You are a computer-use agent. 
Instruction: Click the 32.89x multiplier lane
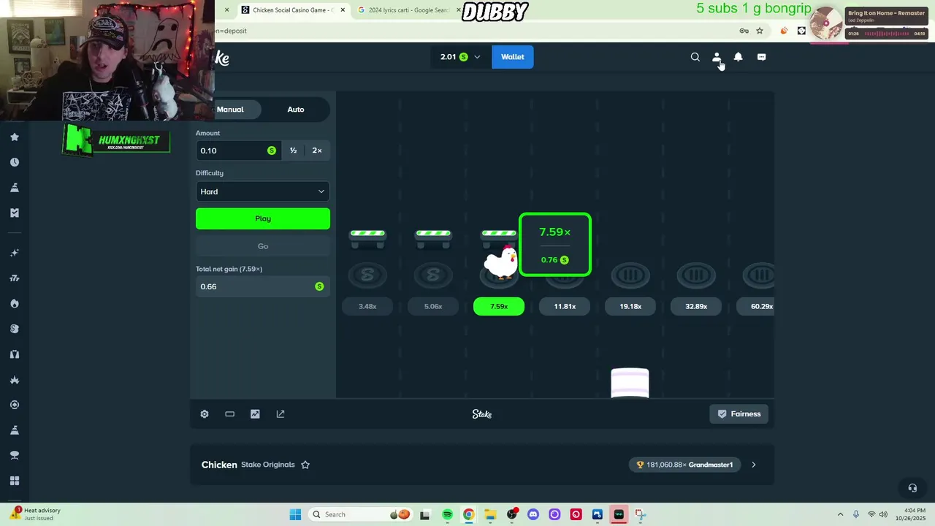(696, 307)
